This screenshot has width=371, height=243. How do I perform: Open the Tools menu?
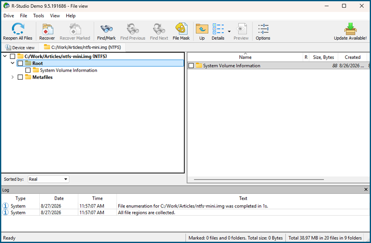39,16
